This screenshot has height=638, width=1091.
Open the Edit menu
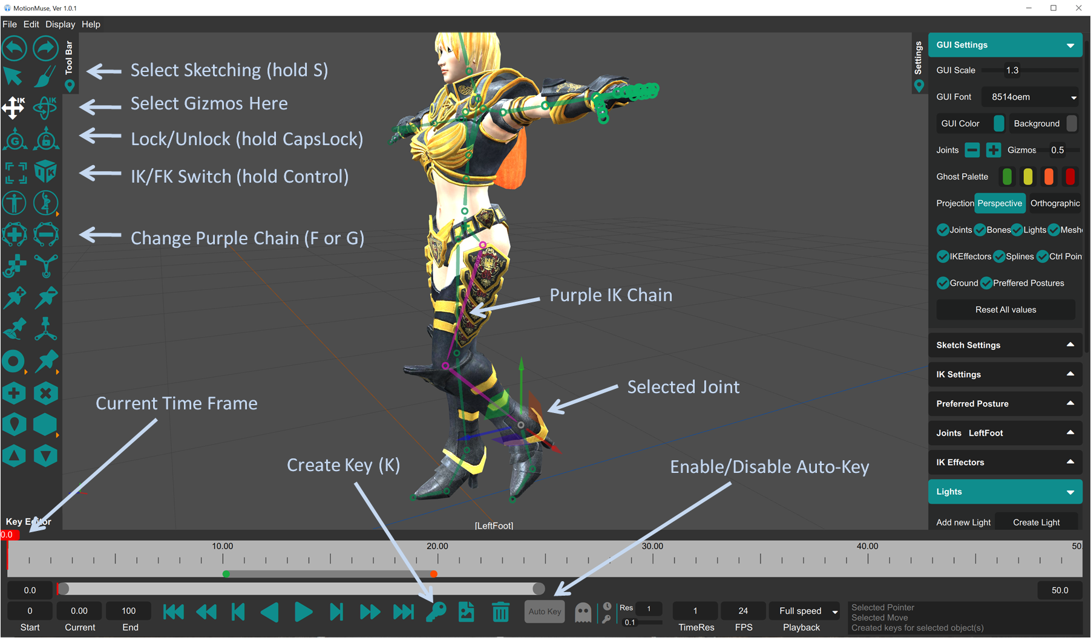[31, 24]
